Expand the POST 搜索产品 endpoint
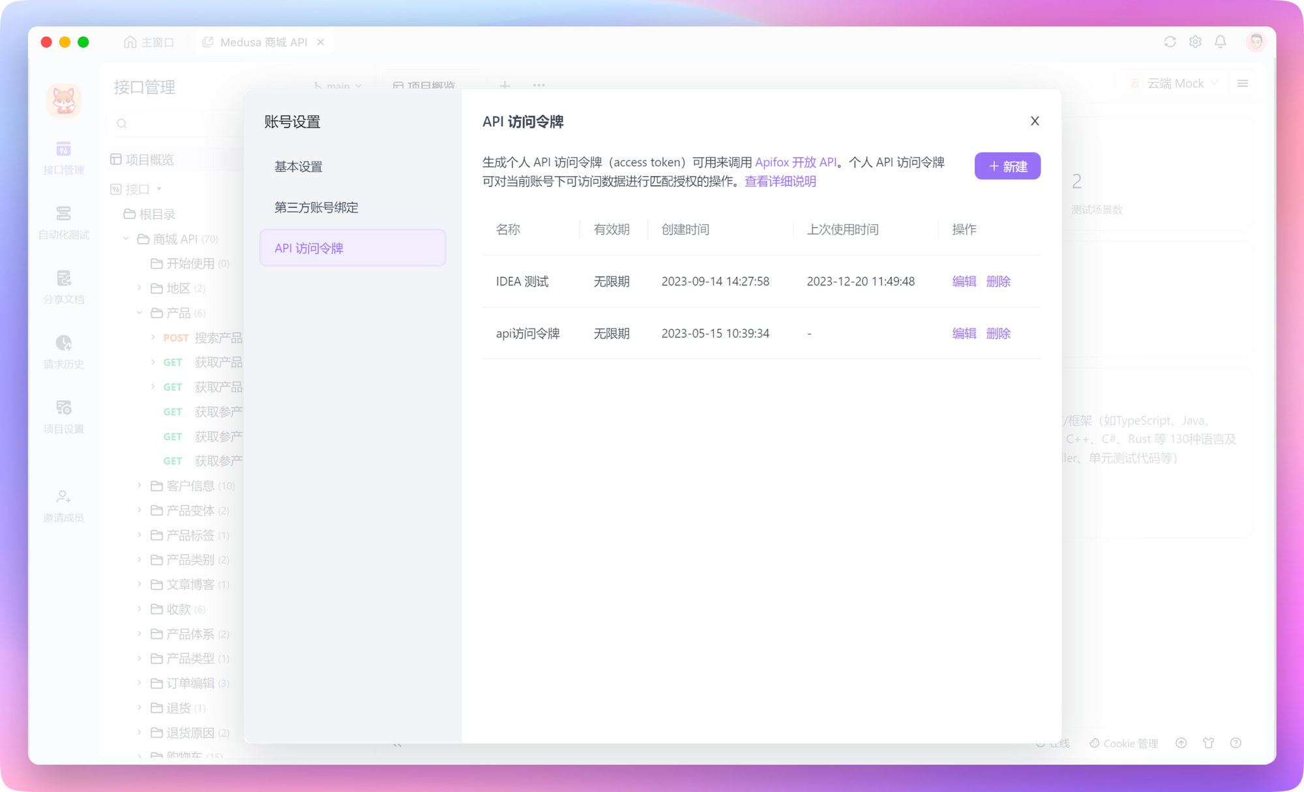Viewport: 1304px width, 792px height. click(153, 338)
